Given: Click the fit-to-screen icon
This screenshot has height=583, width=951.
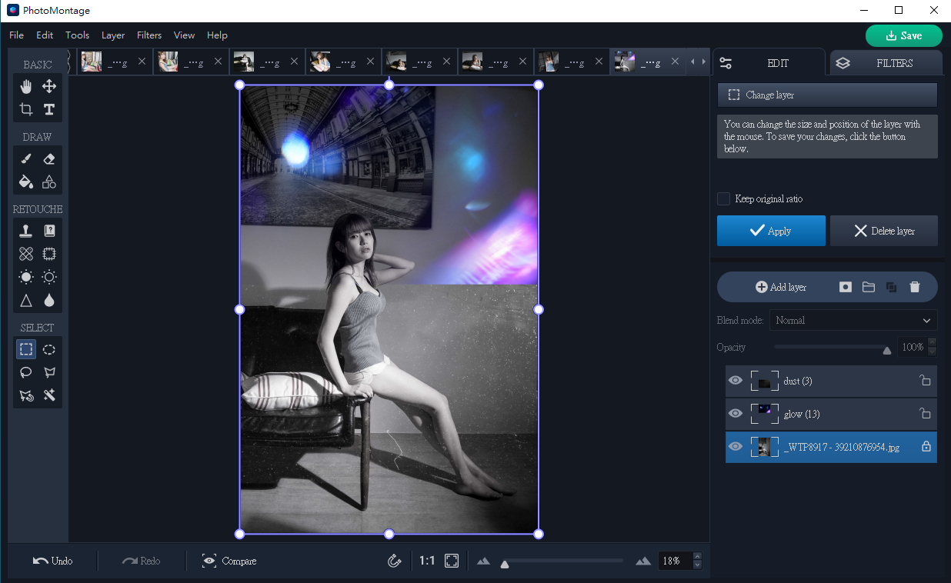Looking at the screenshot, I should pyautogui.click(x=452, y=561).
